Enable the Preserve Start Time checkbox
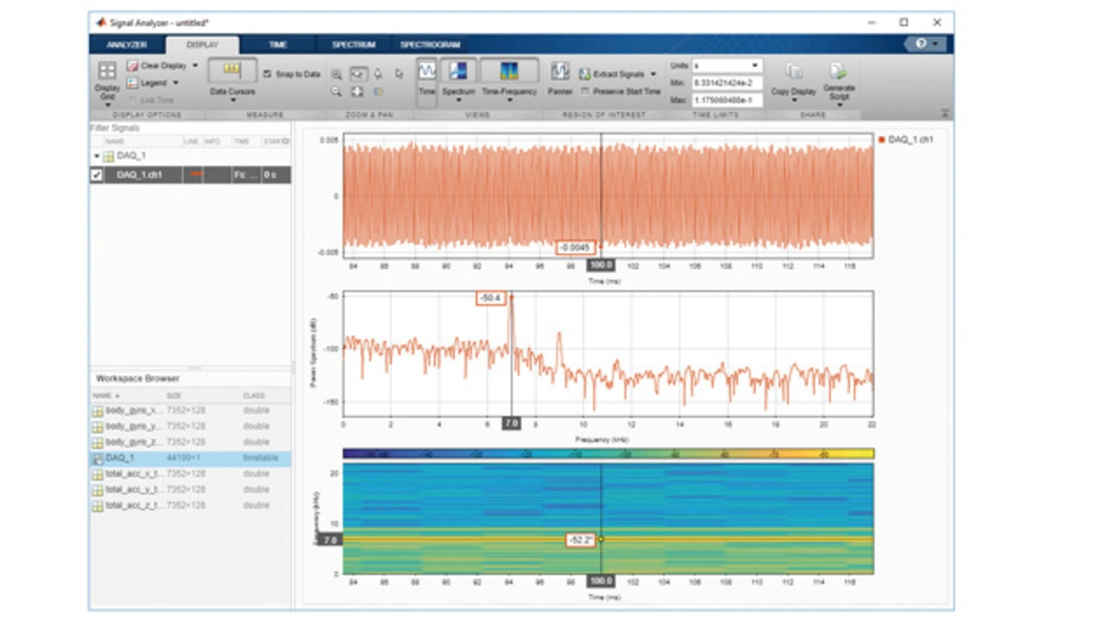The height and width of the screenshot is (617, 1096). [585, 92]
